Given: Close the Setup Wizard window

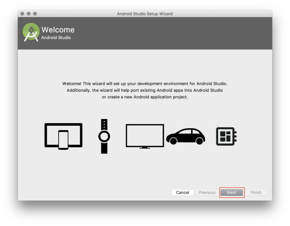Looking at the screenshot, I should (22, 14).
